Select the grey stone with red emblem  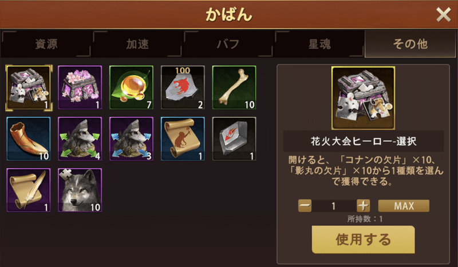coord(234,138)
